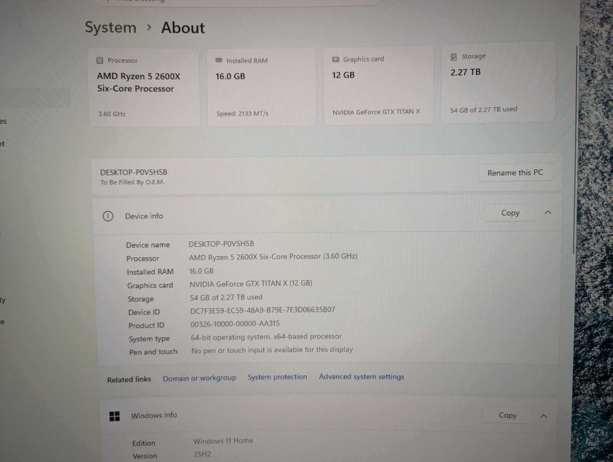Click 'AMD Ryzen 5 2600X Six-Core Processor (3.60 GHz)' row value

[x=273, y=257]
